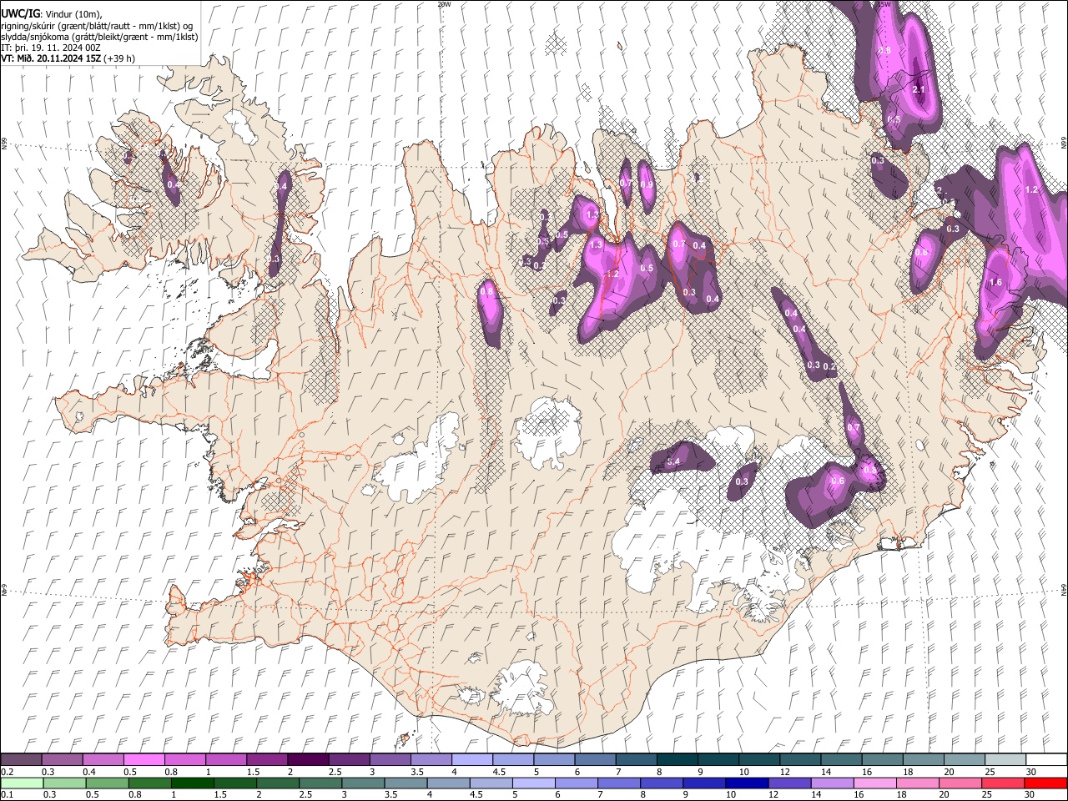Pick the snow legend swatch for 12–14

click(800, 760)
